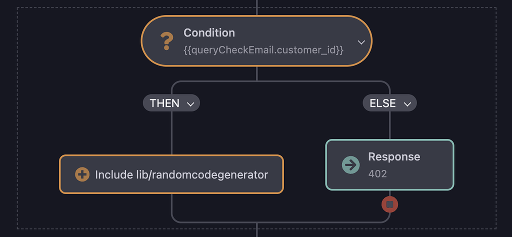Select the Include lib/randomcodegenerator label
This screenshot has width=512, height=237.
(x=181, y=174)
